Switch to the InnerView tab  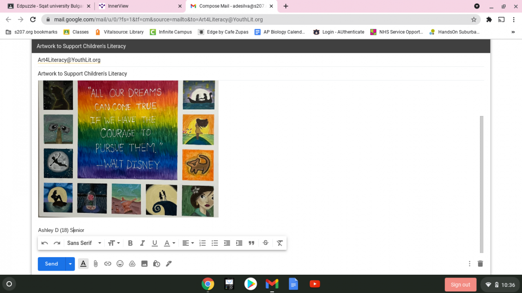140,6
